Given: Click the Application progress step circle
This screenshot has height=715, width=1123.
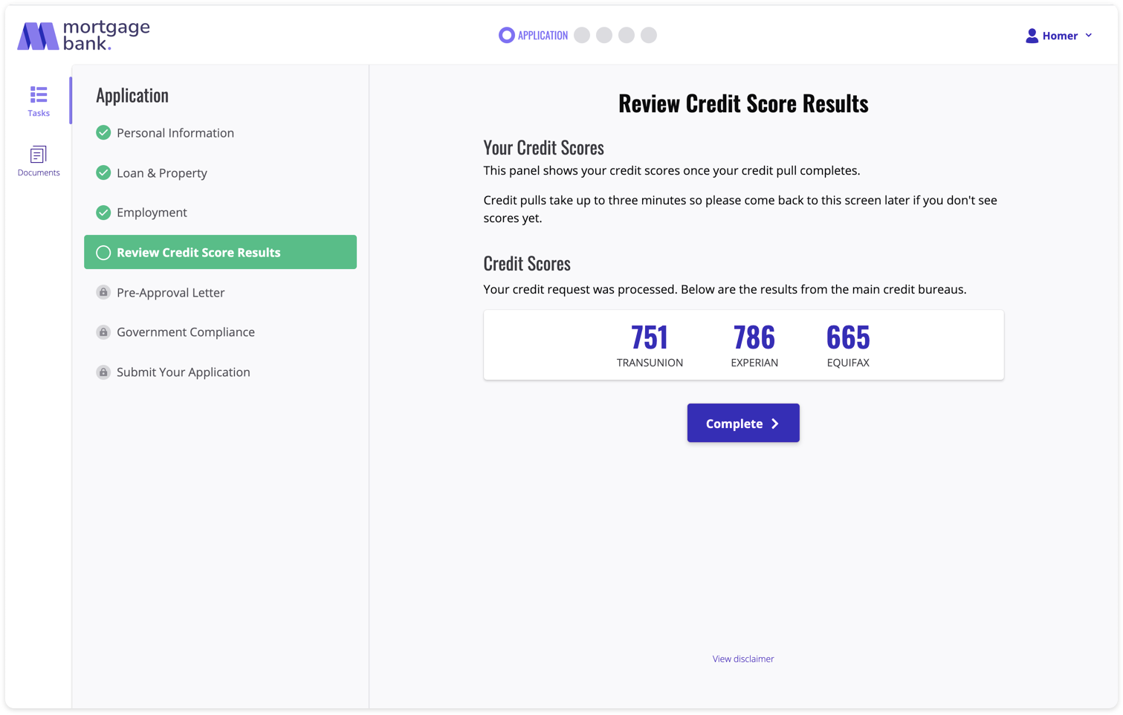Looking at the screenshot, I should [507, 35].
